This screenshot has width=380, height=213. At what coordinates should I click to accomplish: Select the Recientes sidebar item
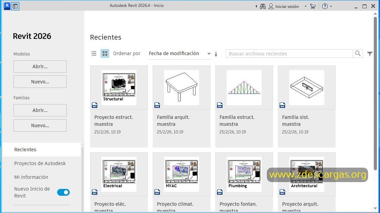click(x=42, y=150)
